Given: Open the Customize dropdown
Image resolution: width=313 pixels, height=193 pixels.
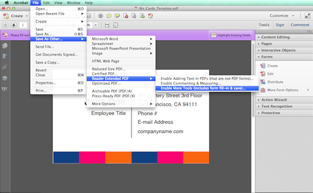Looking at the screenshot, I should coord(282,16).
